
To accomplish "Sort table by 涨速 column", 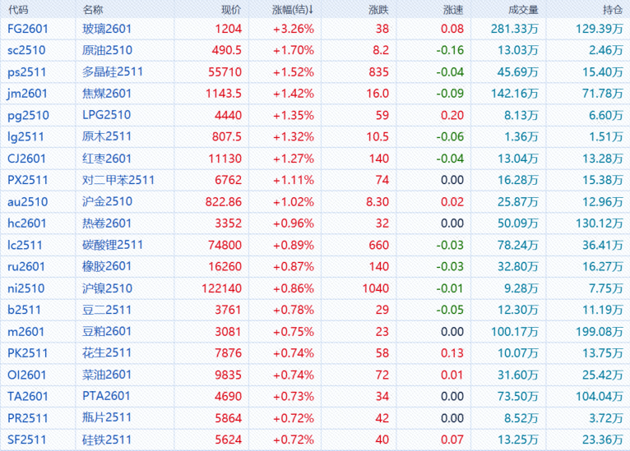I will coord(452,9).
